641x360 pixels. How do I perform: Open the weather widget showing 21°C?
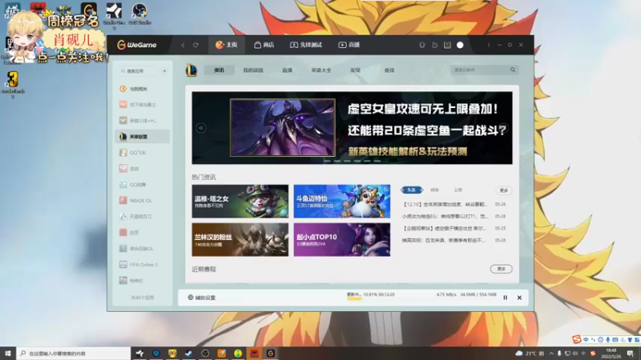click(530, 353)
